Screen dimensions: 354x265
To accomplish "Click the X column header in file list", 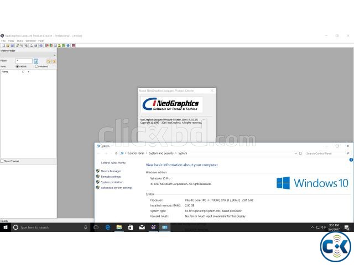I will (x=23, y=72).
